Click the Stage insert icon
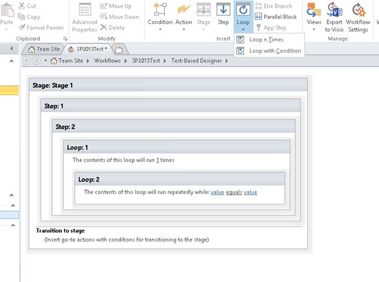The height and width of the screenshot is (282, 379). [x=203, y=10]
